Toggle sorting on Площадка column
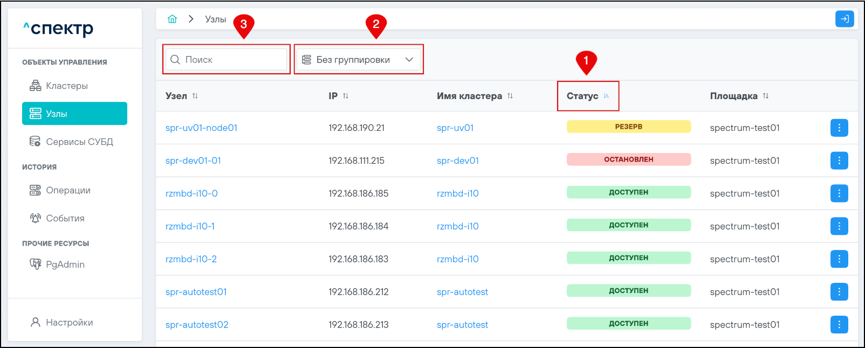Viewport: 865px width, 348px height. coord(766,96)
